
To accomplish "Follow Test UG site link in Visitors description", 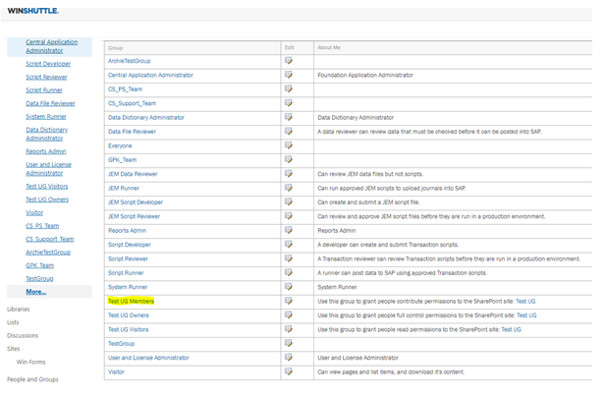I will pyautogui.click(x=511, y=329).
